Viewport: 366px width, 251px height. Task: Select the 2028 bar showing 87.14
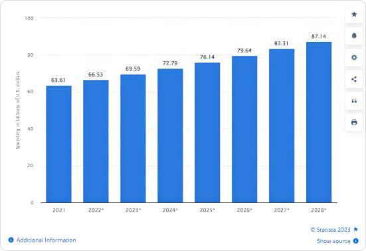319,123
